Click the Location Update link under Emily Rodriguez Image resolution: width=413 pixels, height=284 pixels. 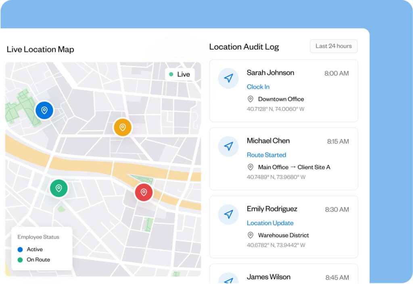270,223
